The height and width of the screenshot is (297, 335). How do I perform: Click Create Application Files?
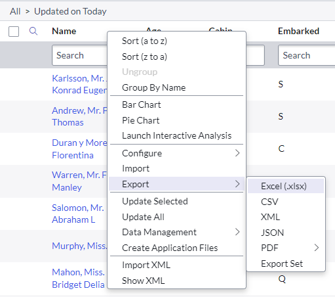coord(176,248)
